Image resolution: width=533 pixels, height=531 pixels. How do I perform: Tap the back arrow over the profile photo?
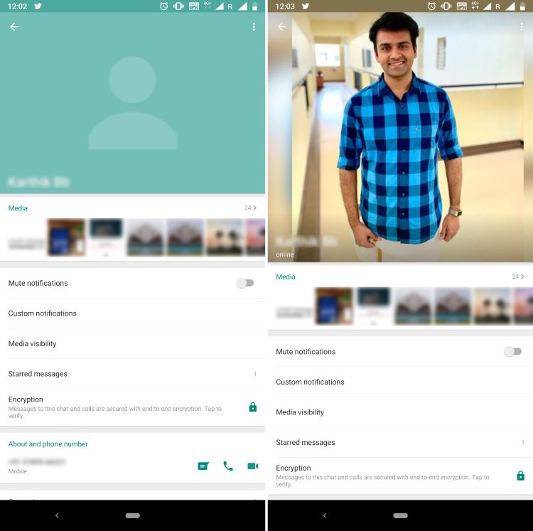pyautogui.click(x=282, y=27)
